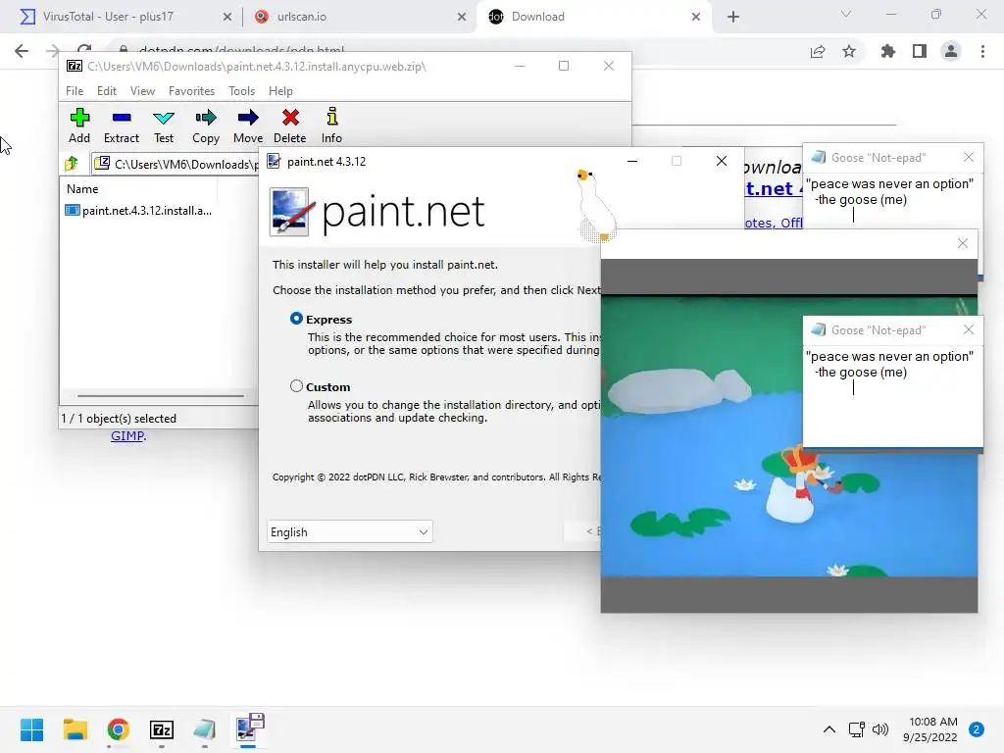Open a new browser tab
1004x753 pixels.
[733, 17]
